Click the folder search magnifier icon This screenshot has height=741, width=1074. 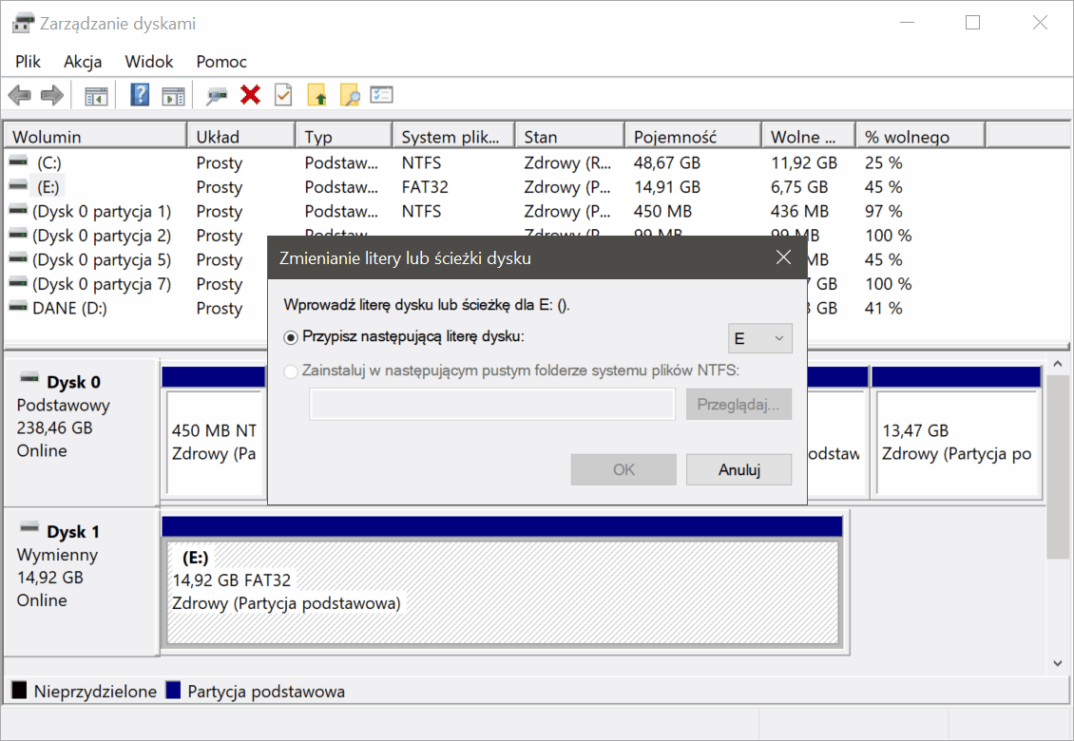350,95
